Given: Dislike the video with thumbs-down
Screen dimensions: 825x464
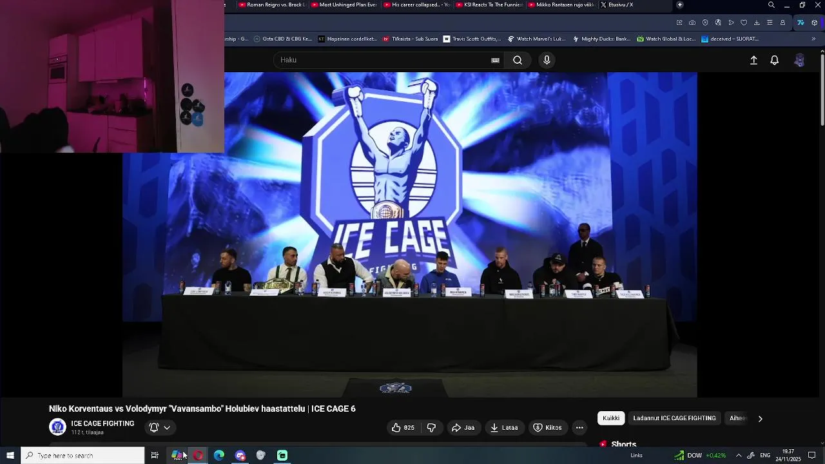Looking at the screenshot, I should 431,427.
